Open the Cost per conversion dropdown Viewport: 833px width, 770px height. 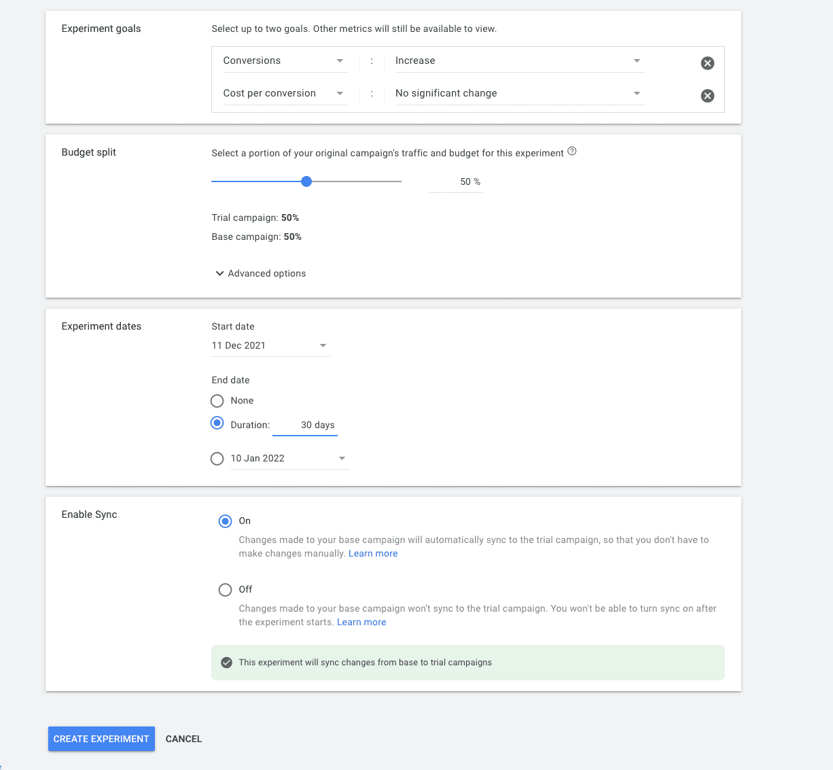coord(340,94)
